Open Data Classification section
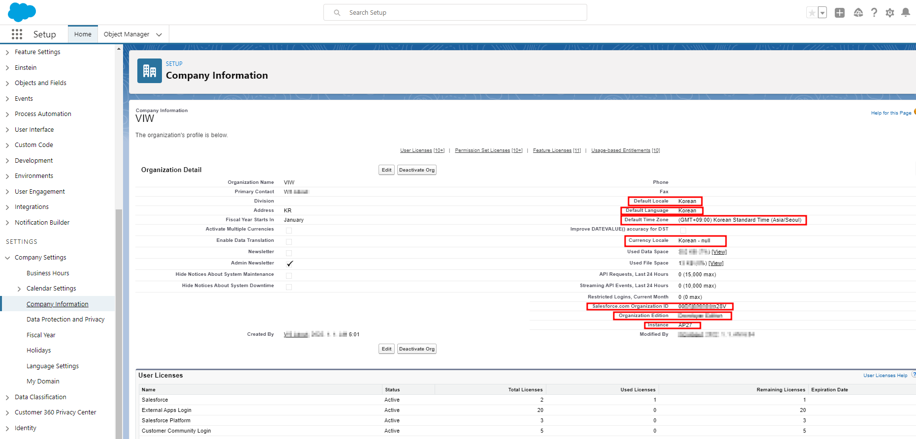The width and height of the screenshot is (916, 439). (x=40, y=397)
